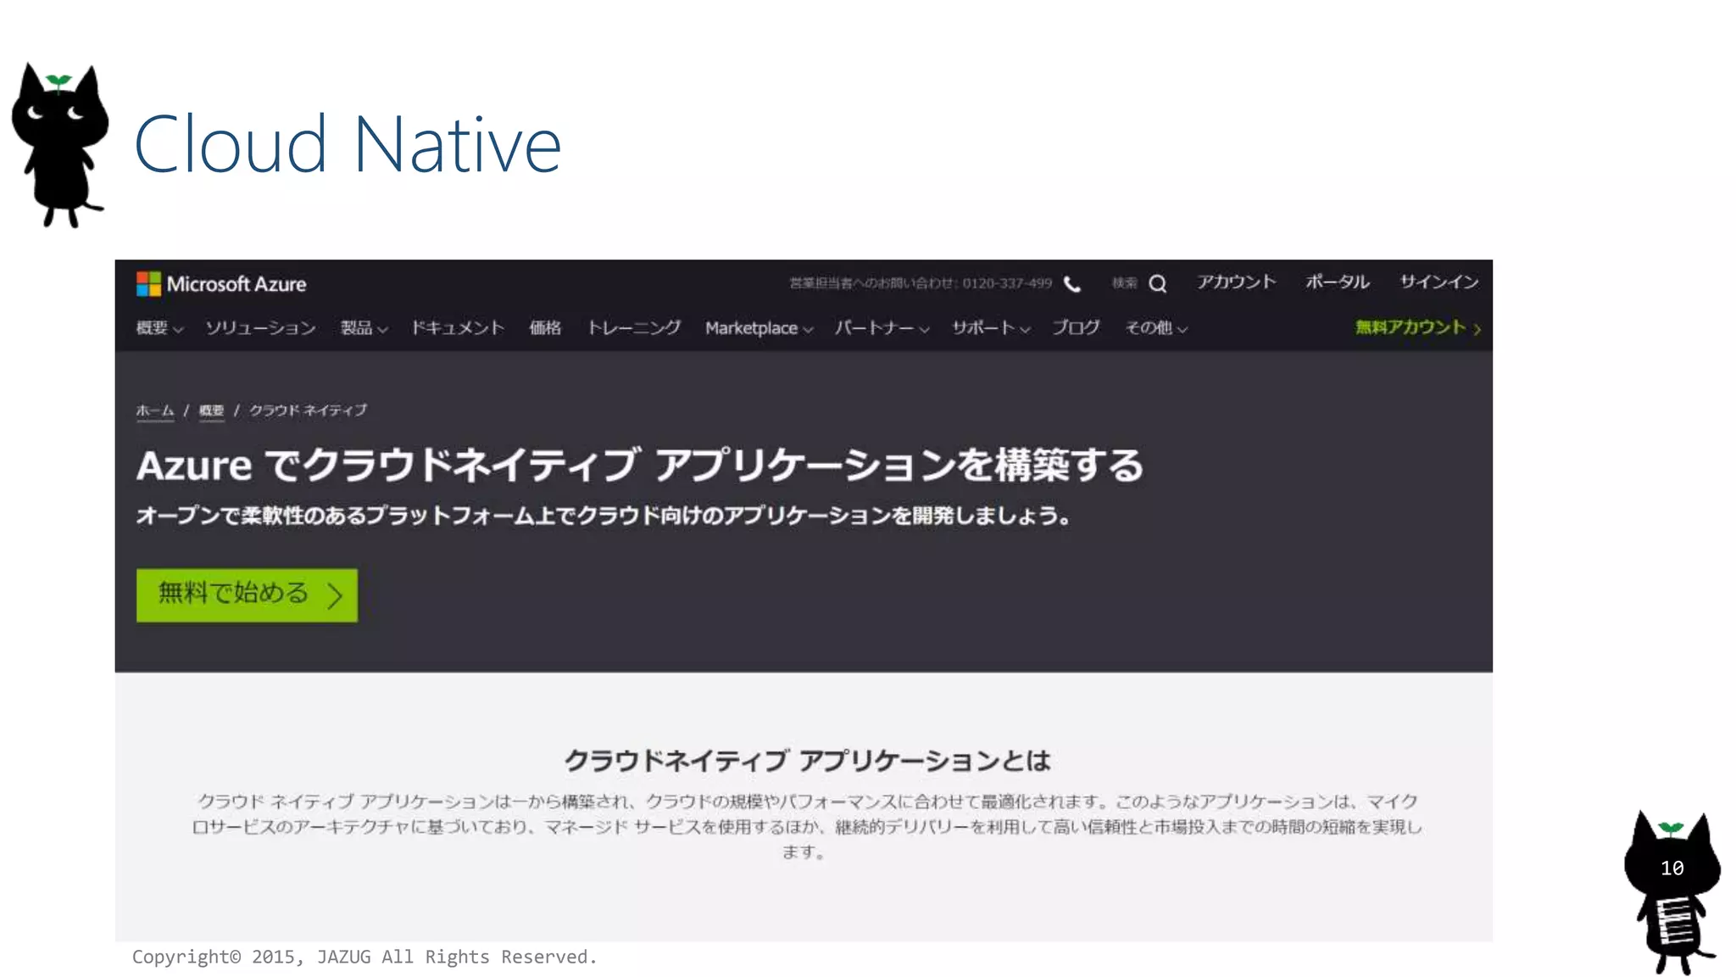This screenshot has width=1736, height=977.
Task: Click the cat mascot showing page number 10
Action: (x=1672, y=890)
